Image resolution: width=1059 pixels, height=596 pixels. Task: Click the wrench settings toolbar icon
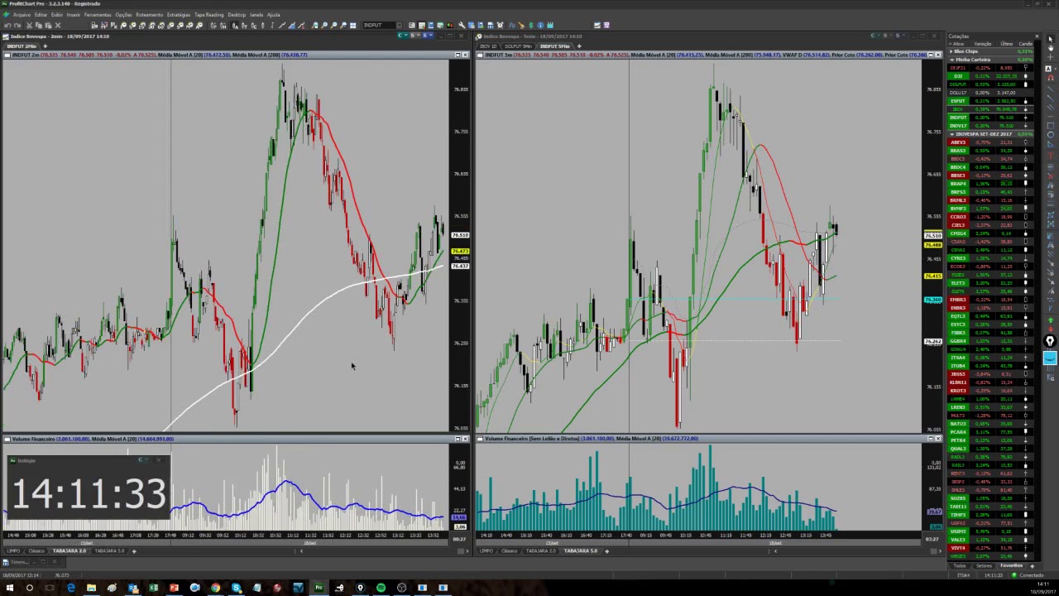pyautogui.click(x=461, y=25)
